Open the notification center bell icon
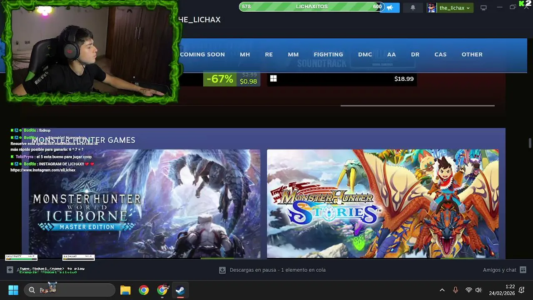This screenshot has height=300, width=533. [x=522, y=290]
